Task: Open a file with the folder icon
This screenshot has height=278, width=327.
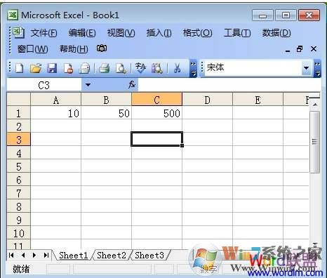Action: click(36, 69)
